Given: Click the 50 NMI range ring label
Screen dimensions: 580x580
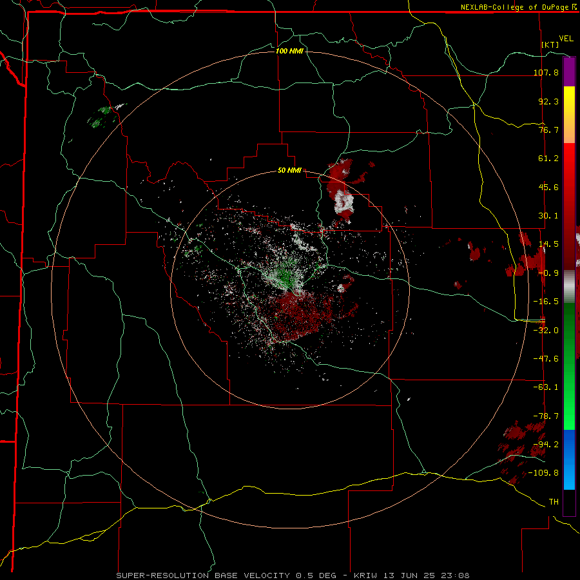Looking at the screenshot, I should [289, 171].
